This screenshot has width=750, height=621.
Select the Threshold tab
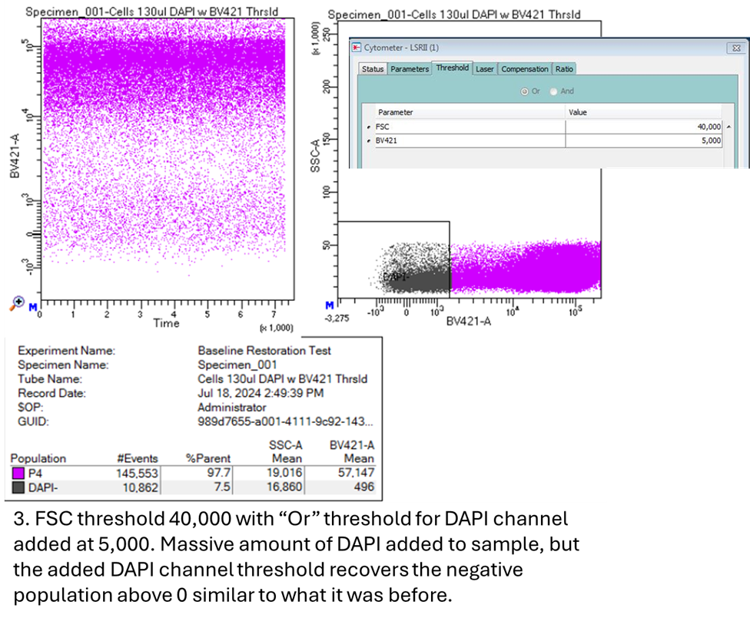(452, 68)
